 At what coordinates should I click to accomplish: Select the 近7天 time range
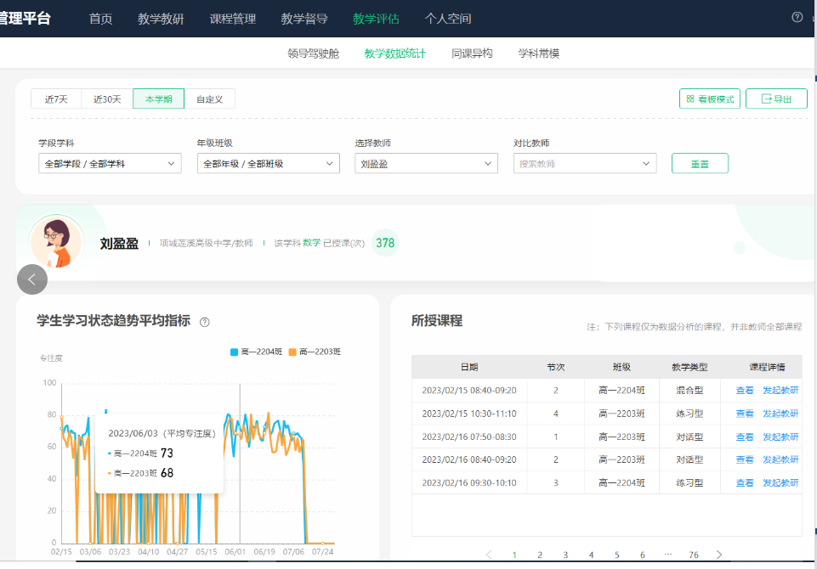pos(56,99)
